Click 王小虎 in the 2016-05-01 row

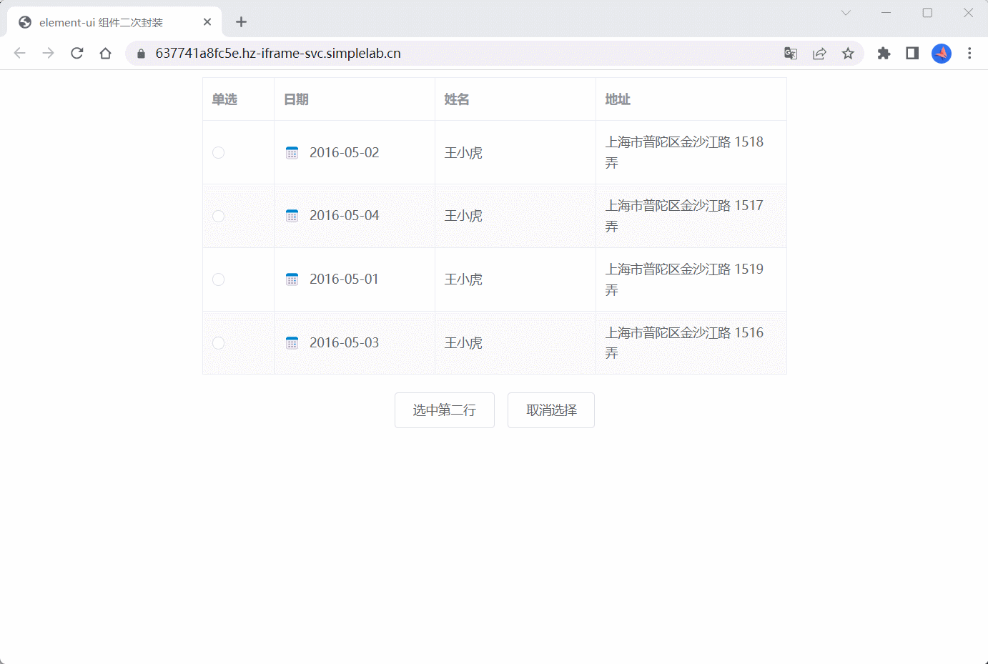(463, 279)
